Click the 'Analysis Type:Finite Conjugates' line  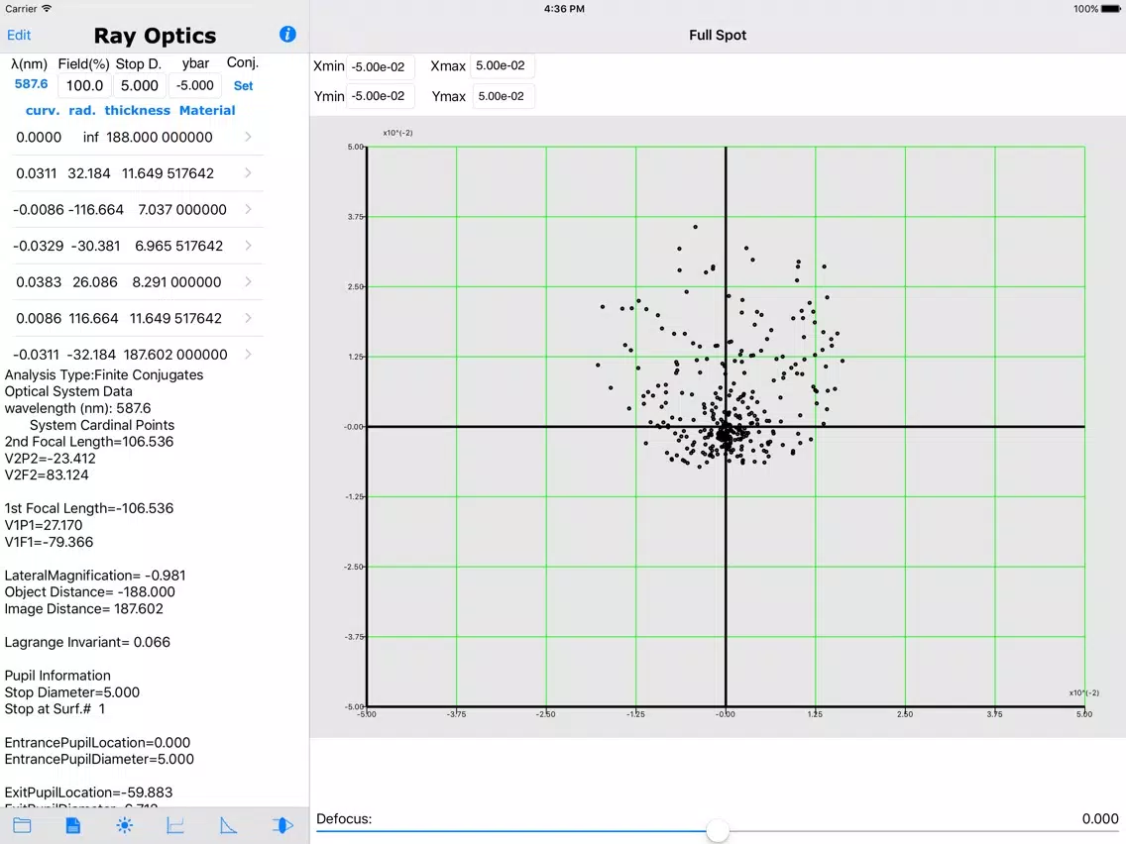[104, 374]
